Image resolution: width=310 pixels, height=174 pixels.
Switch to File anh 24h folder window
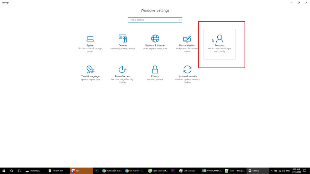58,171
